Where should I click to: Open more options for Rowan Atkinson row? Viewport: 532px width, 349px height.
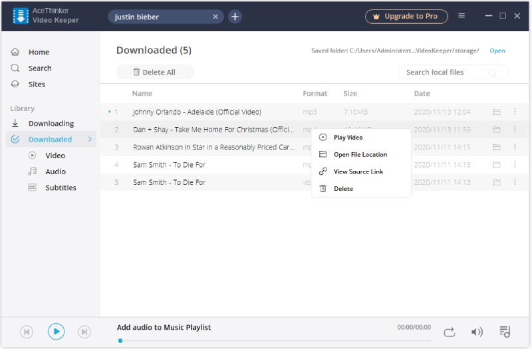(x=515, y=146)
